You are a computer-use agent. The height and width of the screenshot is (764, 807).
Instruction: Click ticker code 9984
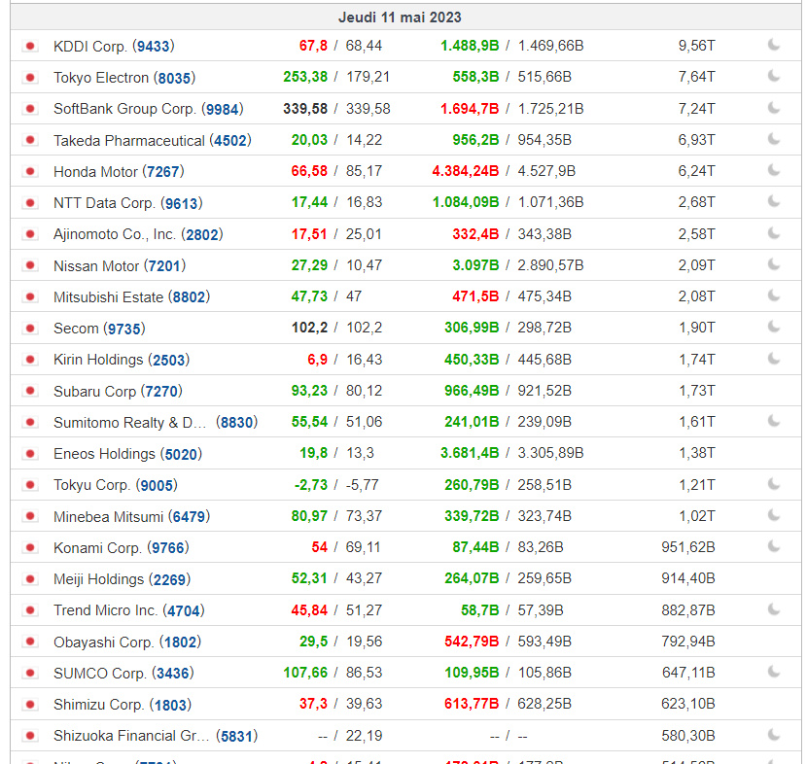(223, 110)
